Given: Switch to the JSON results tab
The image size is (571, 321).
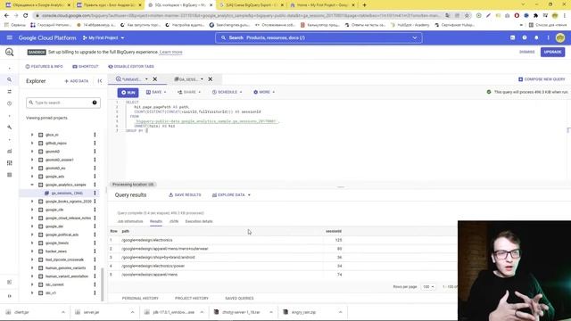Looking at the screenshot, I should [174, 221].
